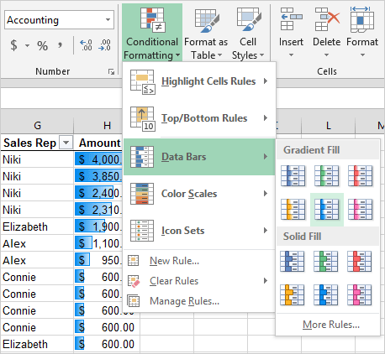Viewport: 385px width, 354px height.
Task: Click the Clear Rules eraser icon
Action: 134,281
